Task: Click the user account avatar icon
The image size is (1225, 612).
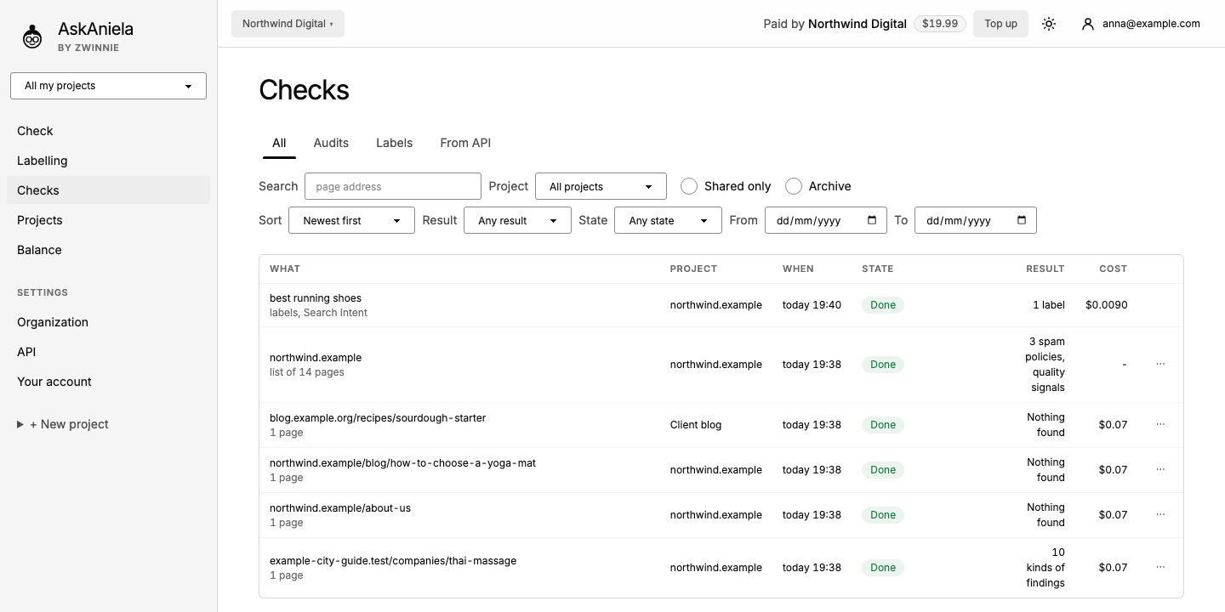Action: pos(1087,24)
